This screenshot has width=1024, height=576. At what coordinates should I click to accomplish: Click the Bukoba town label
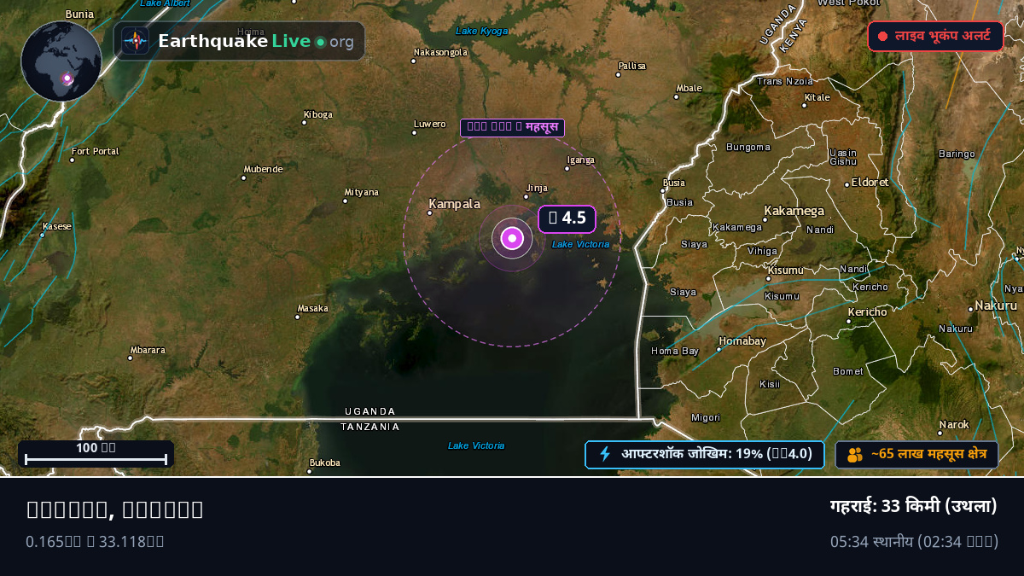[x=324, y=463]
